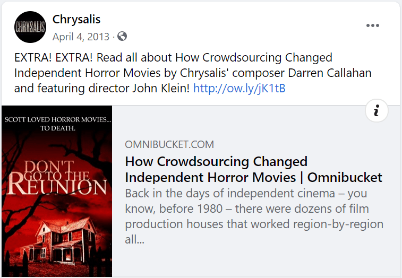Screen dimensions: 402x278
Task: Open the Chrysalis page name link
Action: pos(76,20)
